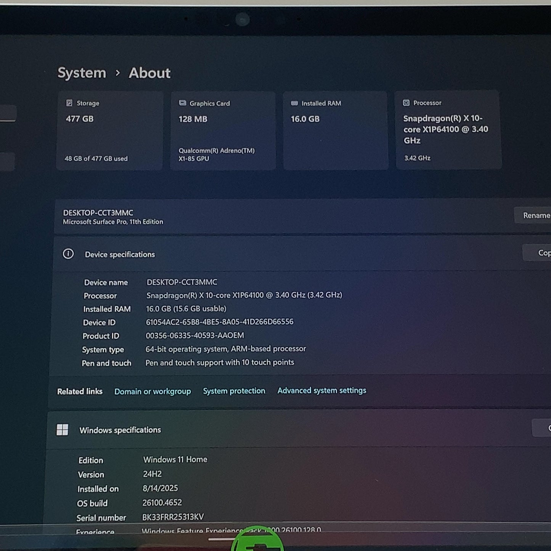This screenshot has width=551, height=551.
Task: Click the Device specifications info icon
Action: pyautogui.click(x=68, y=254)
